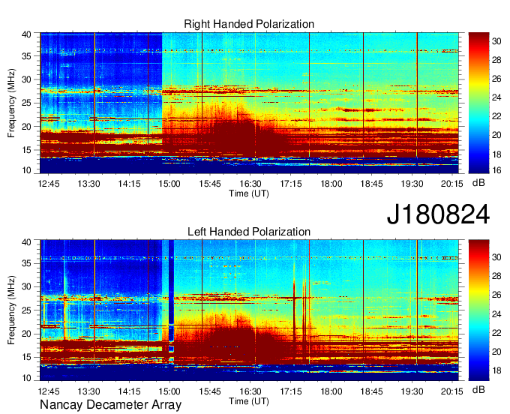Click 18:45 tick of Right Handed plot

pos(371,184)
